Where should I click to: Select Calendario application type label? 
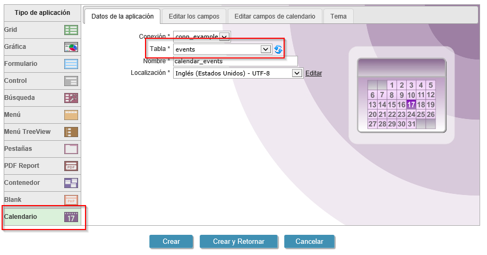(x=20, y=217)
